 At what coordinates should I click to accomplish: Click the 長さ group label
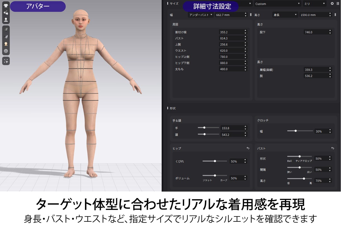(x=260, y=62)
